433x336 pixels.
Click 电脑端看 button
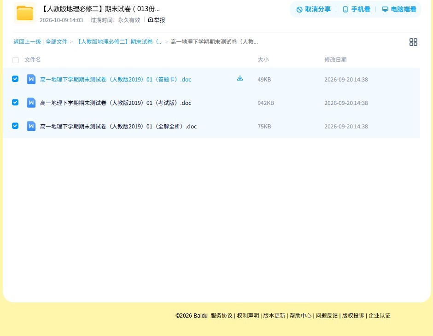click(399, 9)
